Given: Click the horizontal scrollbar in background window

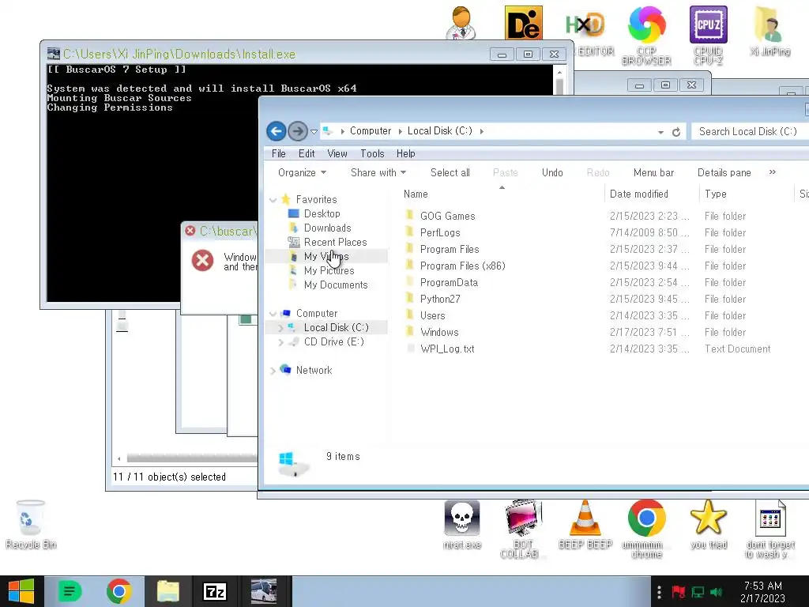Looking at the screenshot, I should 191,458.
